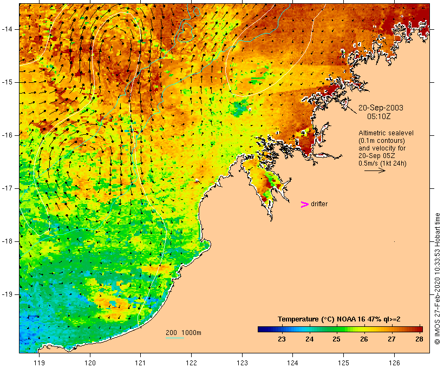Click the magenta drifter marker symbol
The image size is (444, 368).
304,205
